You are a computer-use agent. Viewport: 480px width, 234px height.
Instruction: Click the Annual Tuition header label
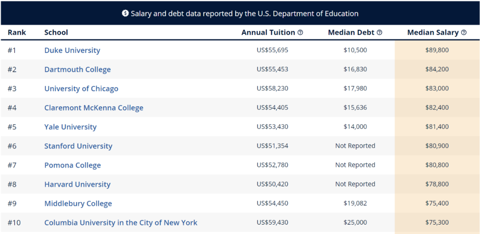(x=268, y=32)
